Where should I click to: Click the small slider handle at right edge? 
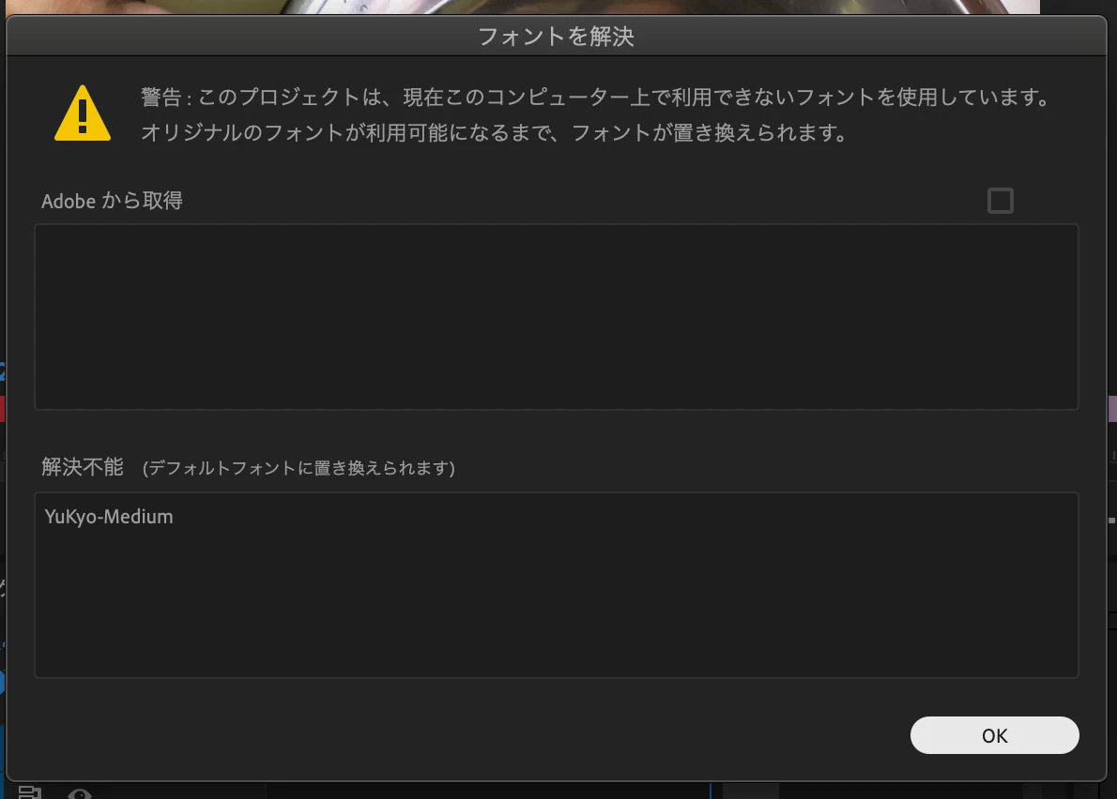pos(1112,520)
